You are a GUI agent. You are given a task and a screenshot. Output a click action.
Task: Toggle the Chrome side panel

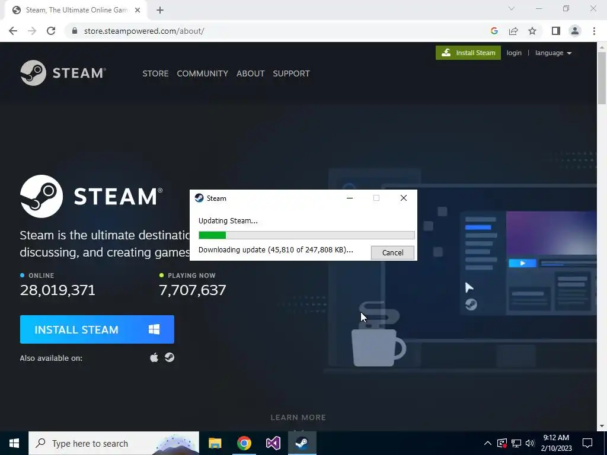[556, 31]
